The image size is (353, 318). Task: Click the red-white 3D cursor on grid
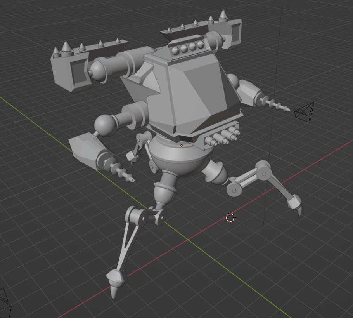coord(230,218)
